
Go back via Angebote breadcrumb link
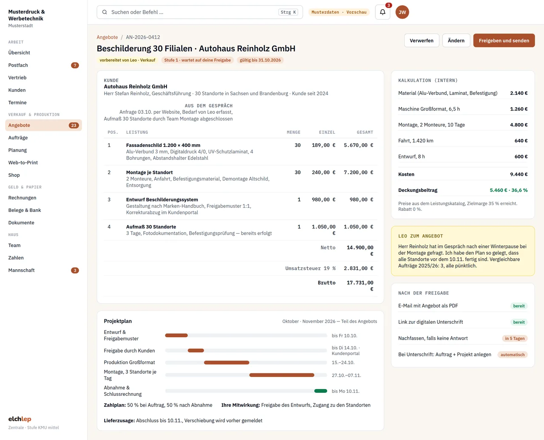click(x=107, y=37)
